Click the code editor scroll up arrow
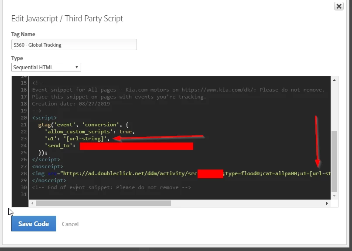 tap(334, 80)
